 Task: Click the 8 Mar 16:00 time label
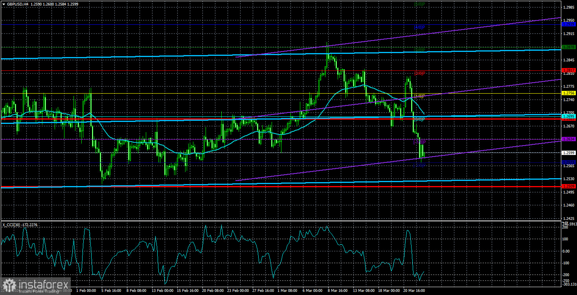point(337,291)
